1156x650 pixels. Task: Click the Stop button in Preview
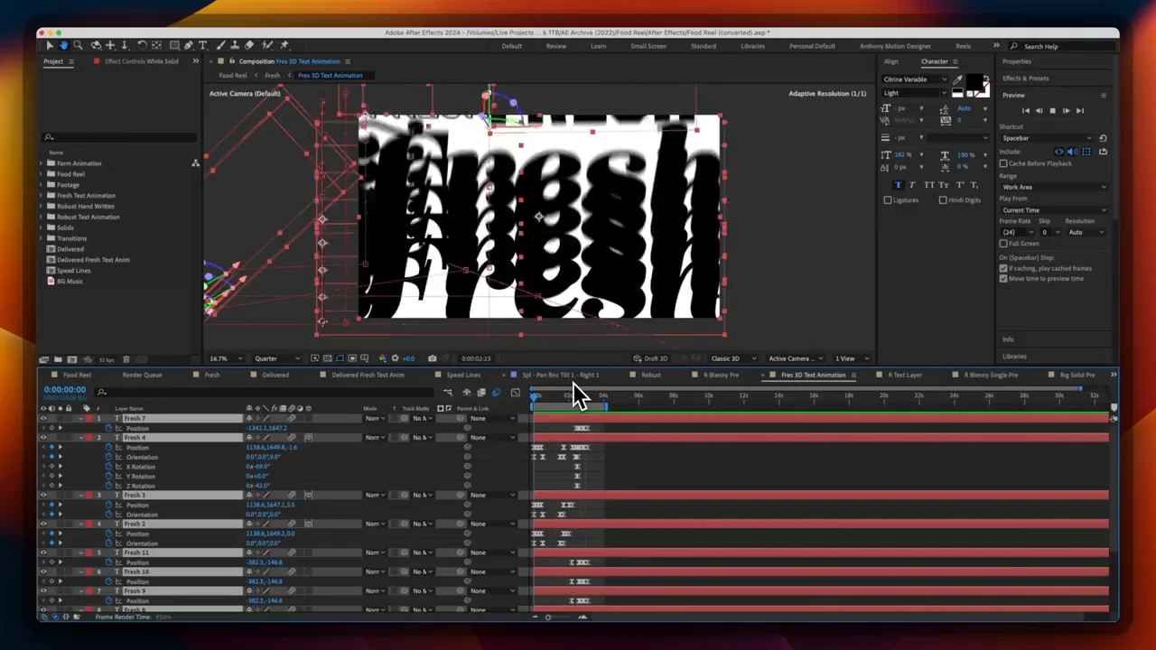pyautogui.click(x=1052, y=110)
